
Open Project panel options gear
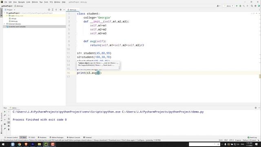(x=61, y=10)
